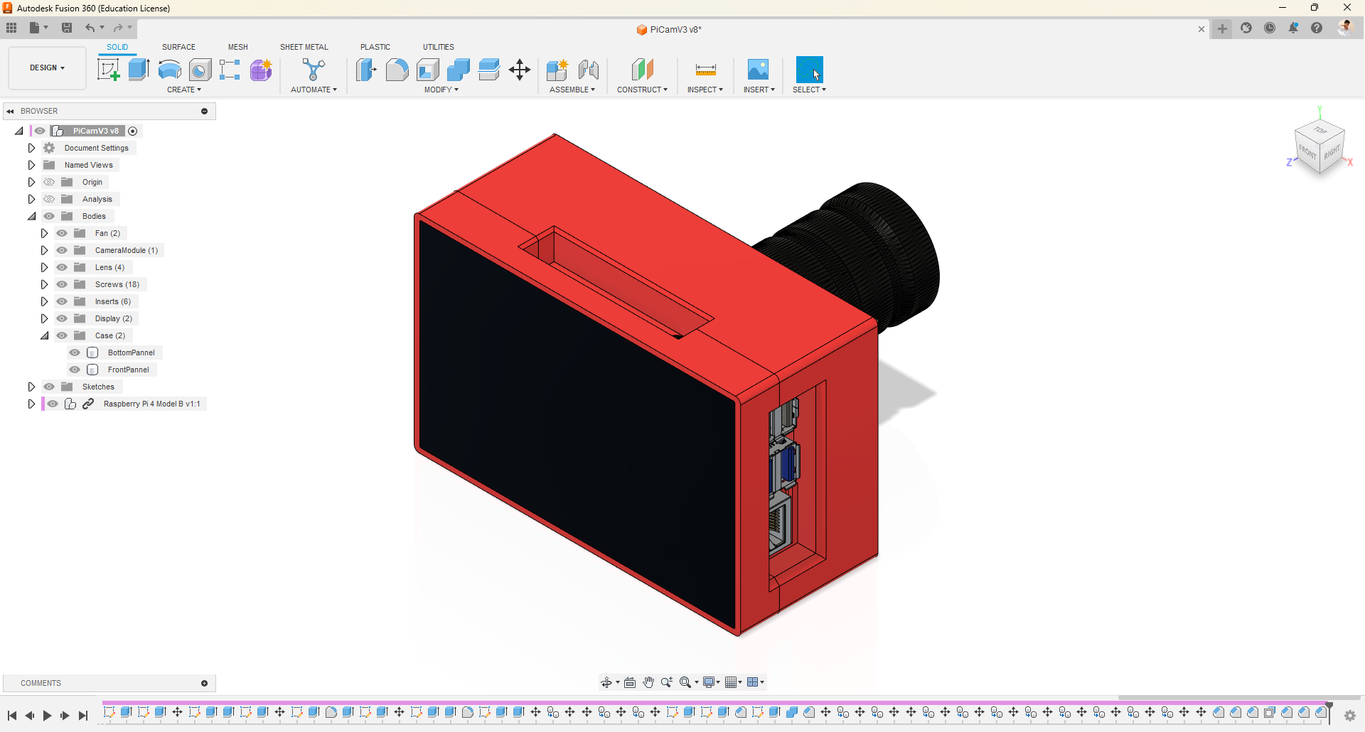Click the New Component icon

[x=557, y=70]
